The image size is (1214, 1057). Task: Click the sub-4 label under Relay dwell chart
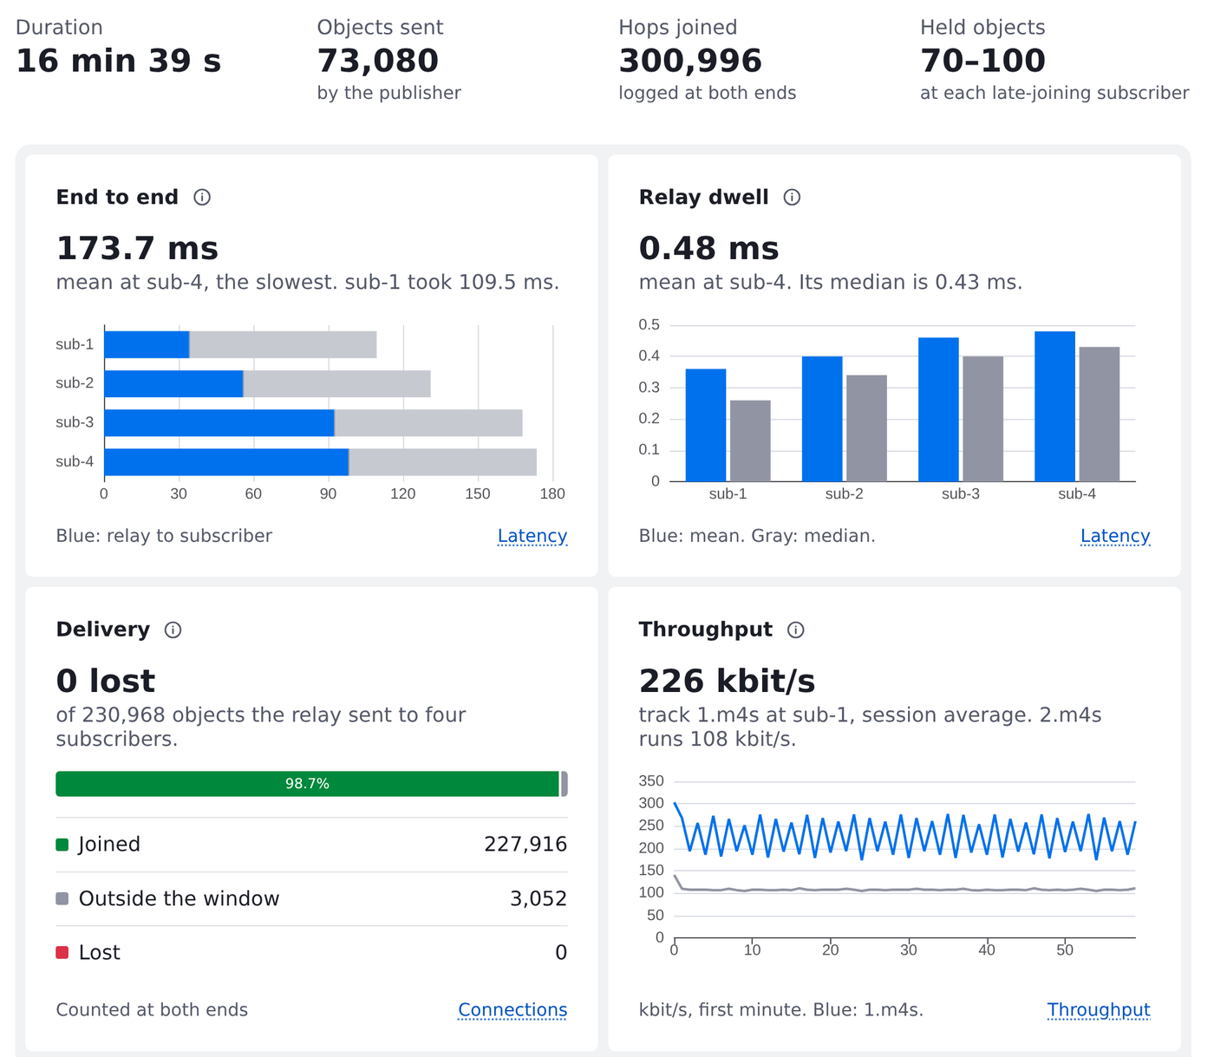tap(1077, 493)
